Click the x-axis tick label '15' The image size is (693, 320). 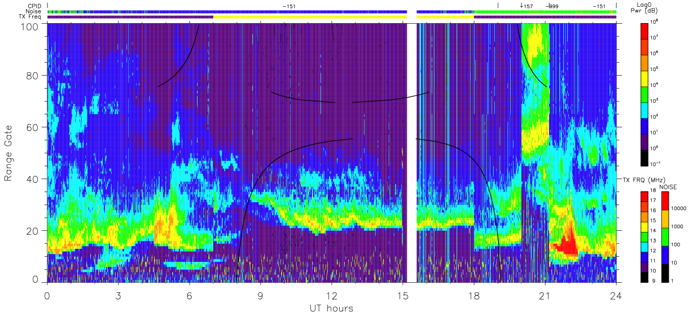pos(403,295)
